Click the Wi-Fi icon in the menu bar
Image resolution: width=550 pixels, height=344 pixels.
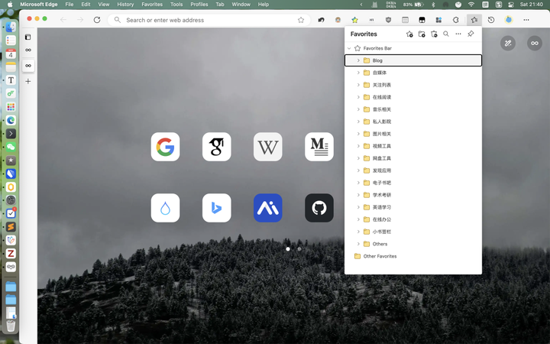click(471, 5)
